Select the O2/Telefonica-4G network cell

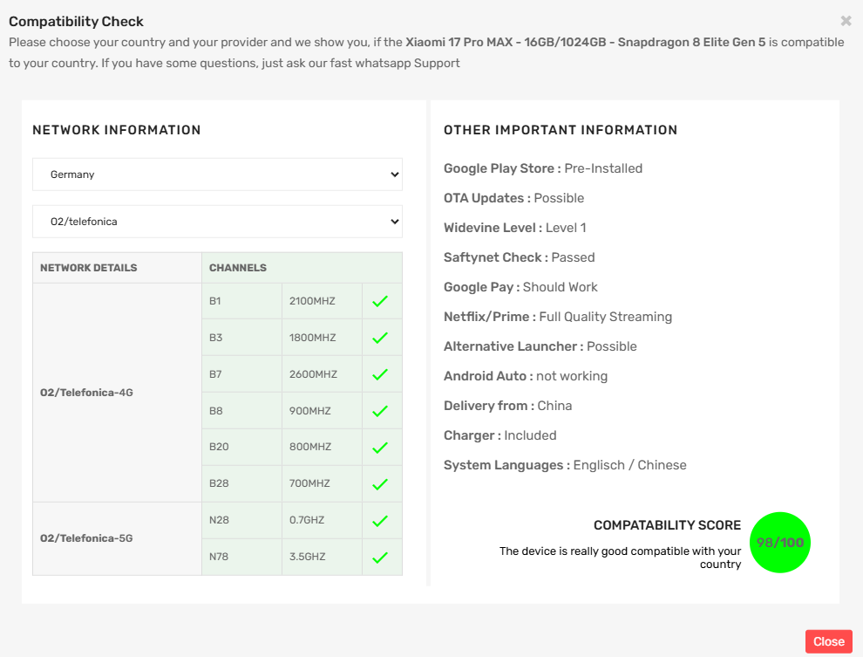(87, 393)
